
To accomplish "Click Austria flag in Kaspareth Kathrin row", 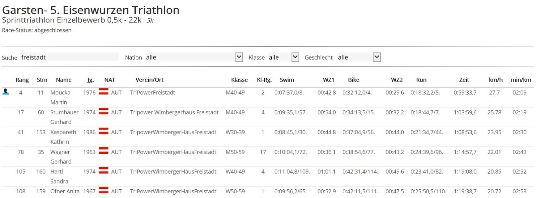I will [104, 131].
